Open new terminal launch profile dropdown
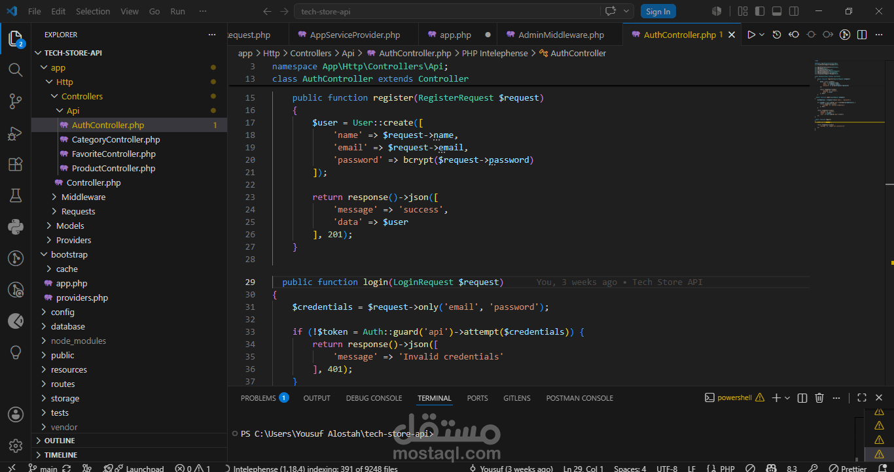Image resolution: width=894 pixels, height=472 pixels. click(787, 397)
